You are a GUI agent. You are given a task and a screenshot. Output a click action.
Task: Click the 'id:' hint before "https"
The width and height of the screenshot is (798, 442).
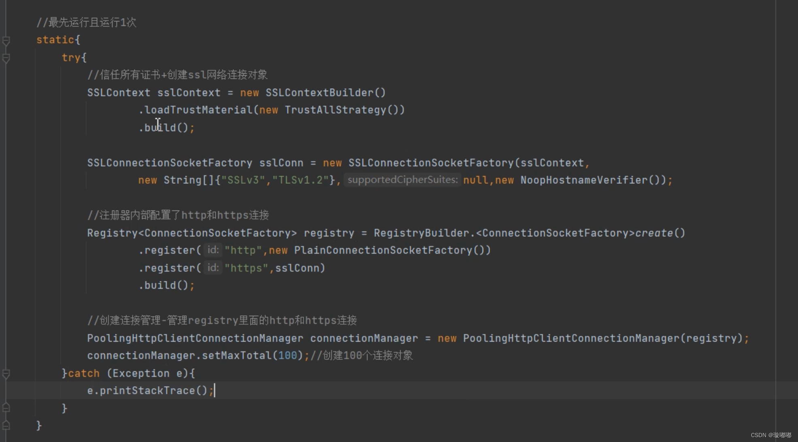pyautogui.click(x=213, y=268)
